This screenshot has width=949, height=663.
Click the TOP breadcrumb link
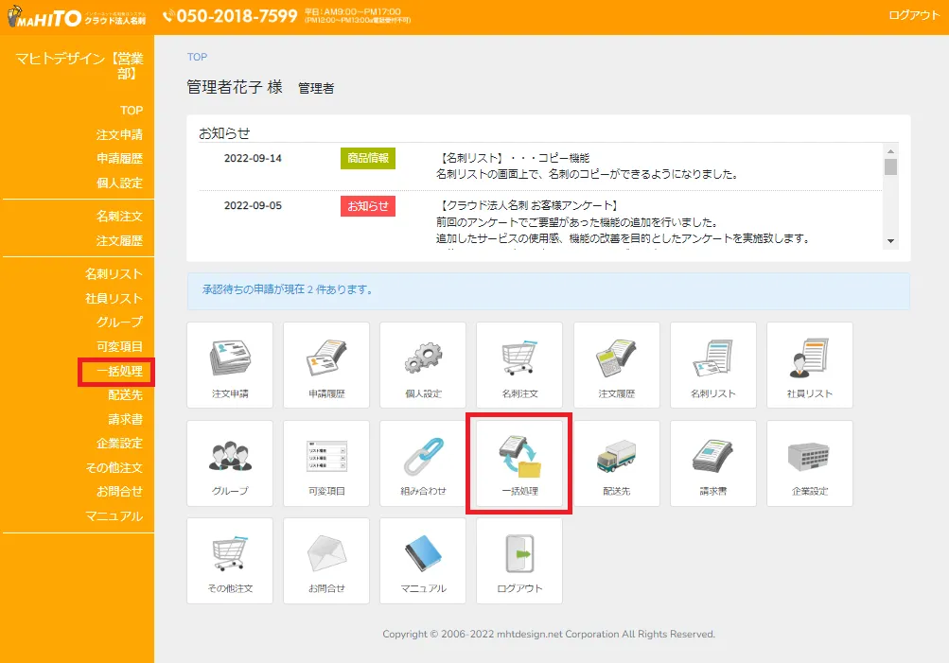(196, 57)
